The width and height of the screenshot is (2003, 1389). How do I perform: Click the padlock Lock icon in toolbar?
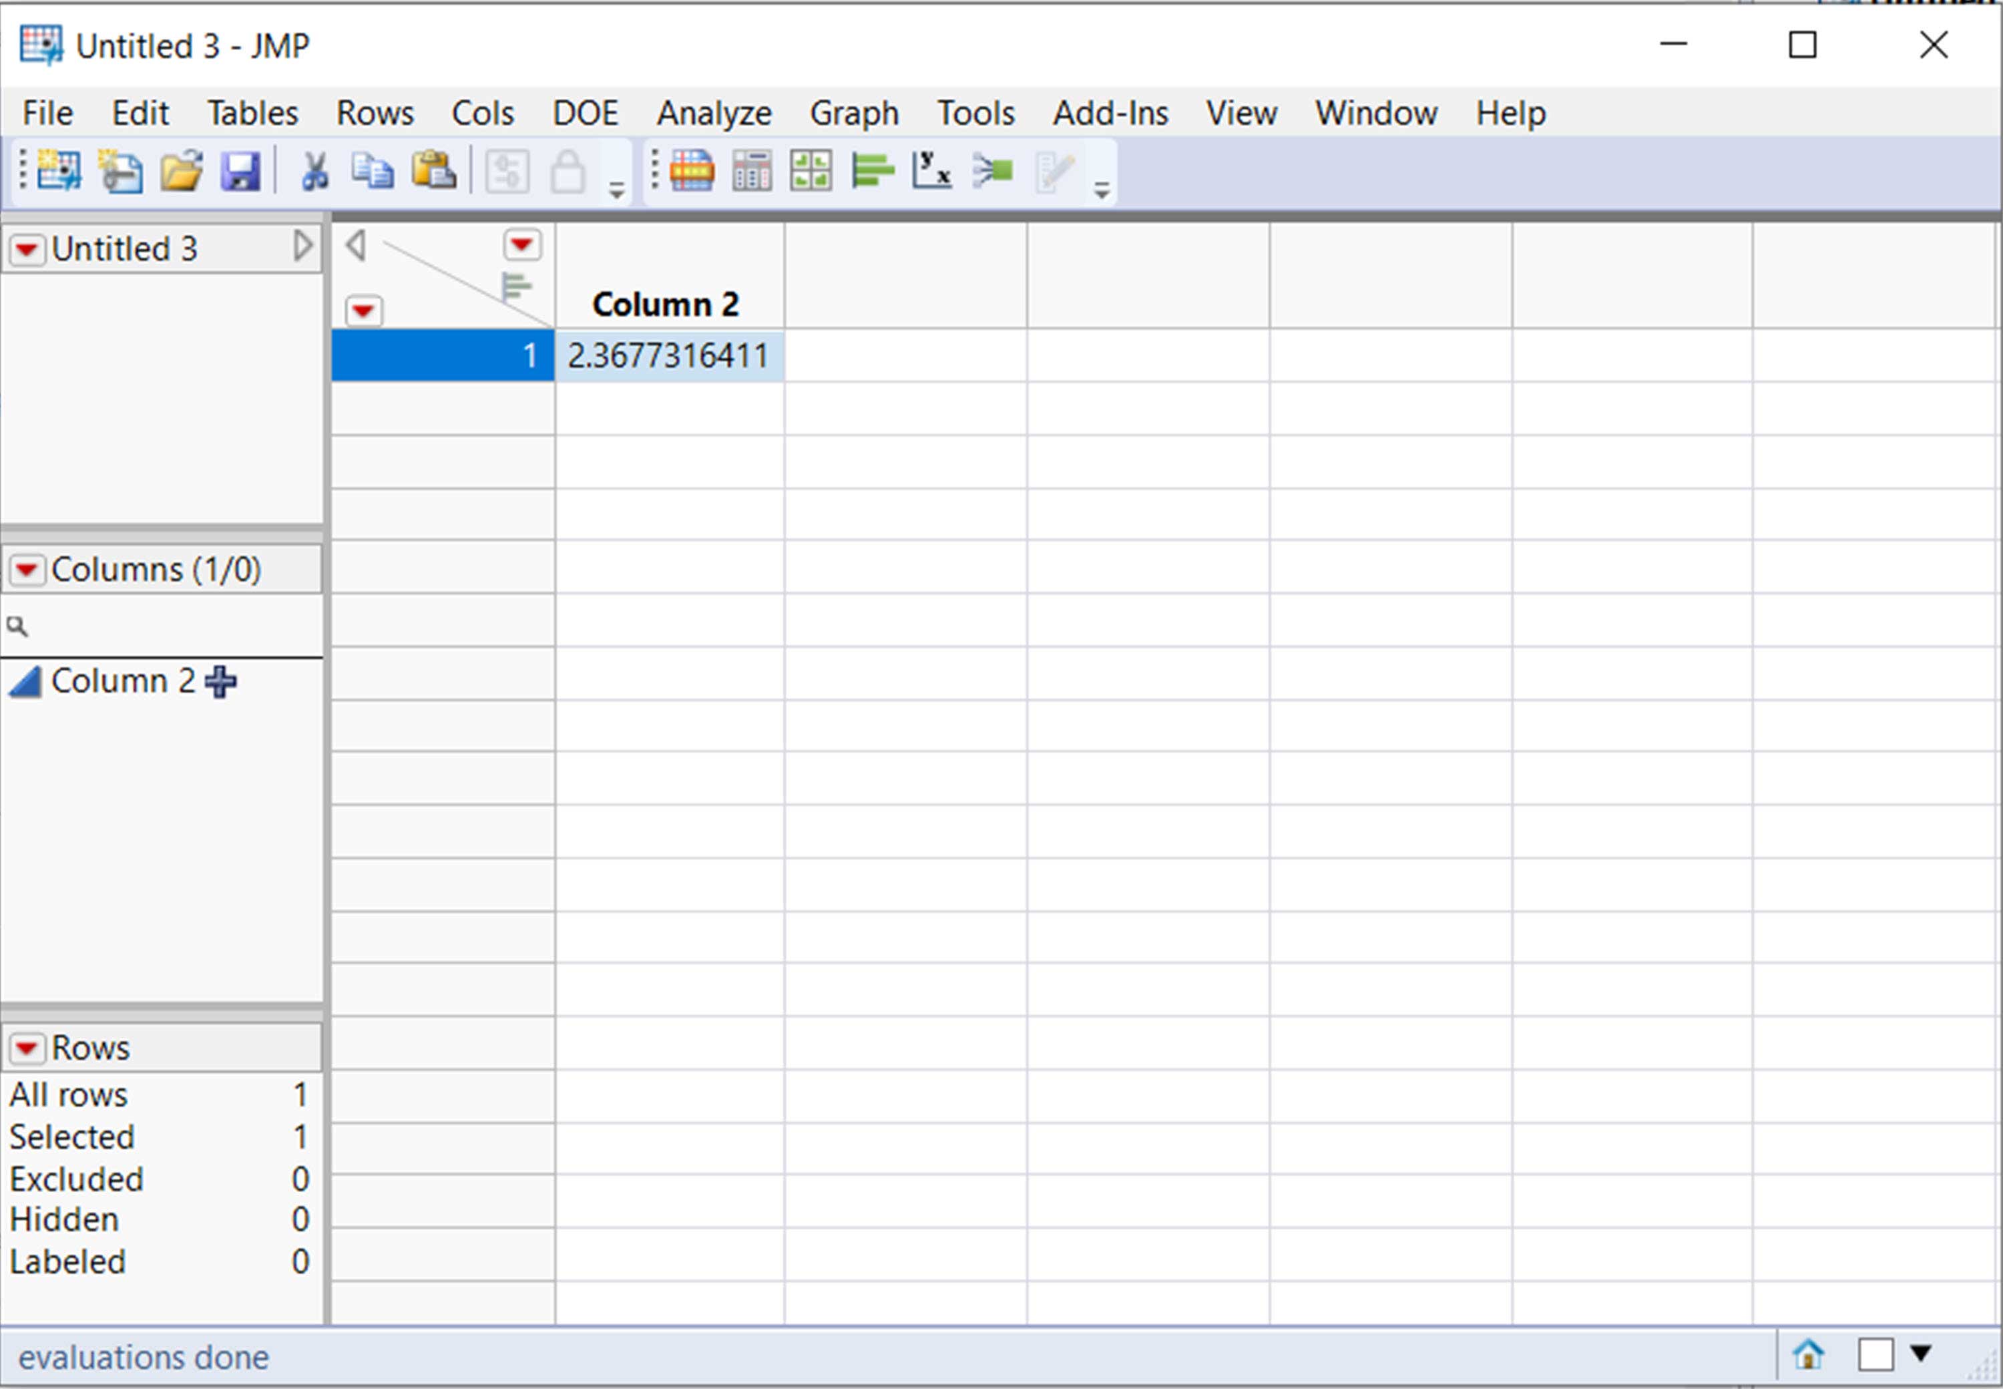(x=568, y=170)
